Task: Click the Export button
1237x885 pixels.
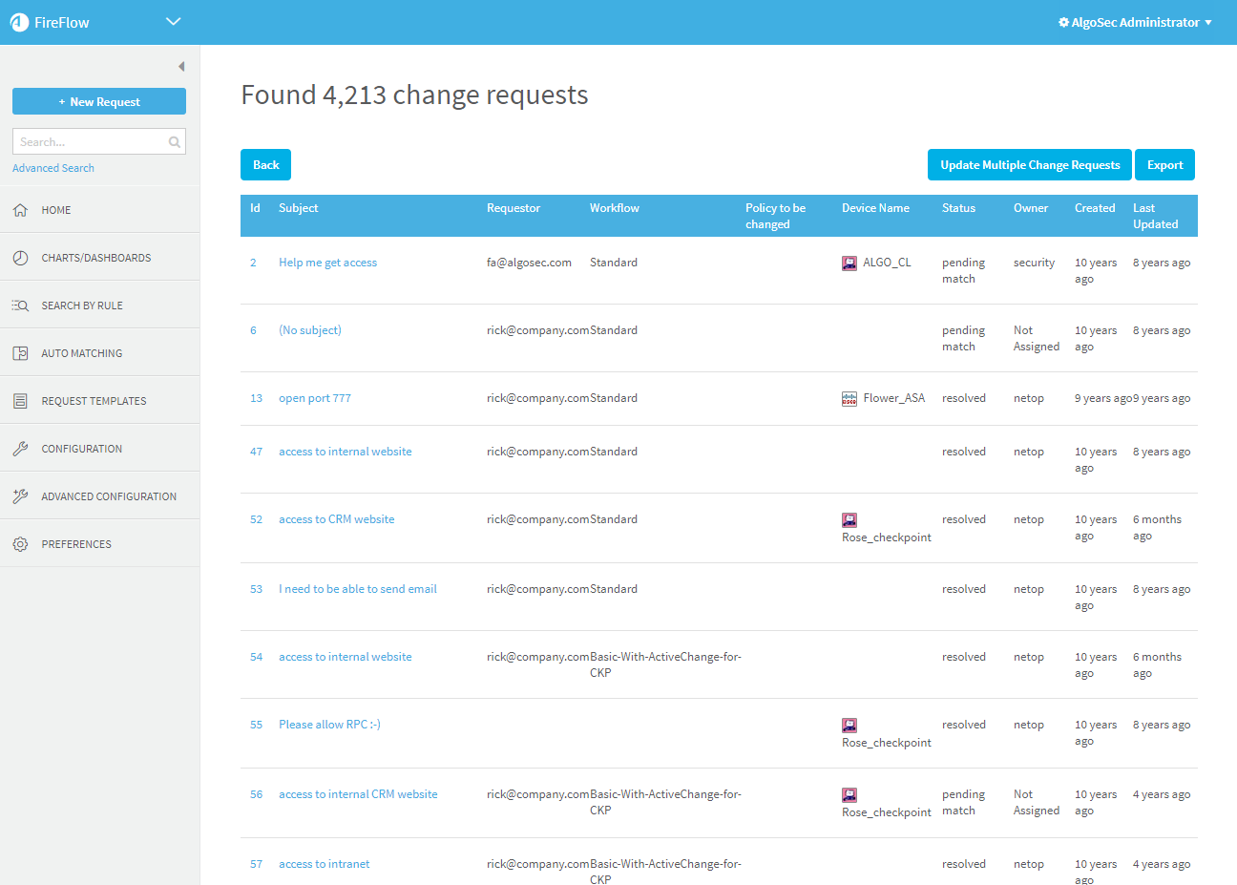Action: pyautogui.click(x=1164, y=165)
